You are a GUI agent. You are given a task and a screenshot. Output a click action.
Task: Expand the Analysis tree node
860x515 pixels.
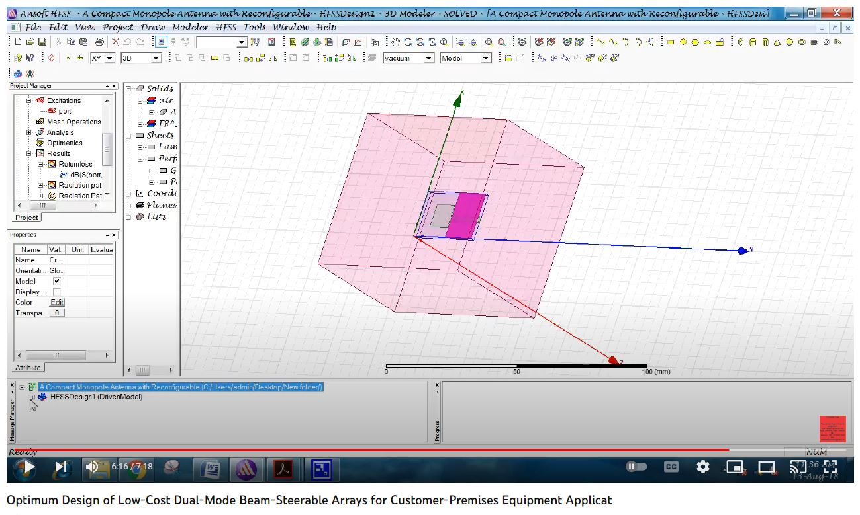pyautogui.click(x=29, y=132)
